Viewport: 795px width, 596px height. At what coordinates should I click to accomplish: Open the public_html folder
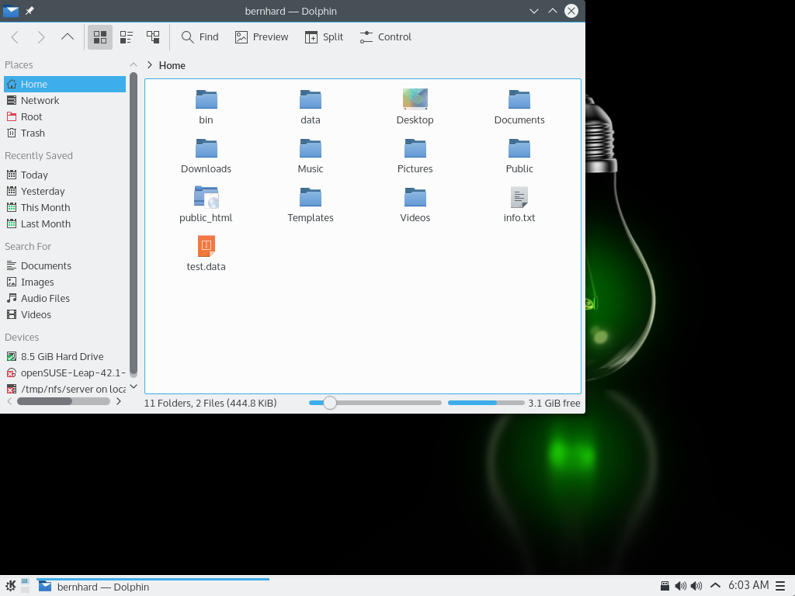click(206, 197)
